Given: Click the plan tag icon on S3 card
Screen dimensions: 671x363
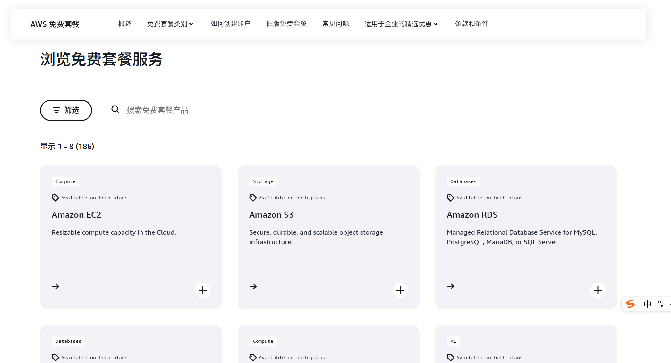Looking at the screenshot, I should point(253,198).
